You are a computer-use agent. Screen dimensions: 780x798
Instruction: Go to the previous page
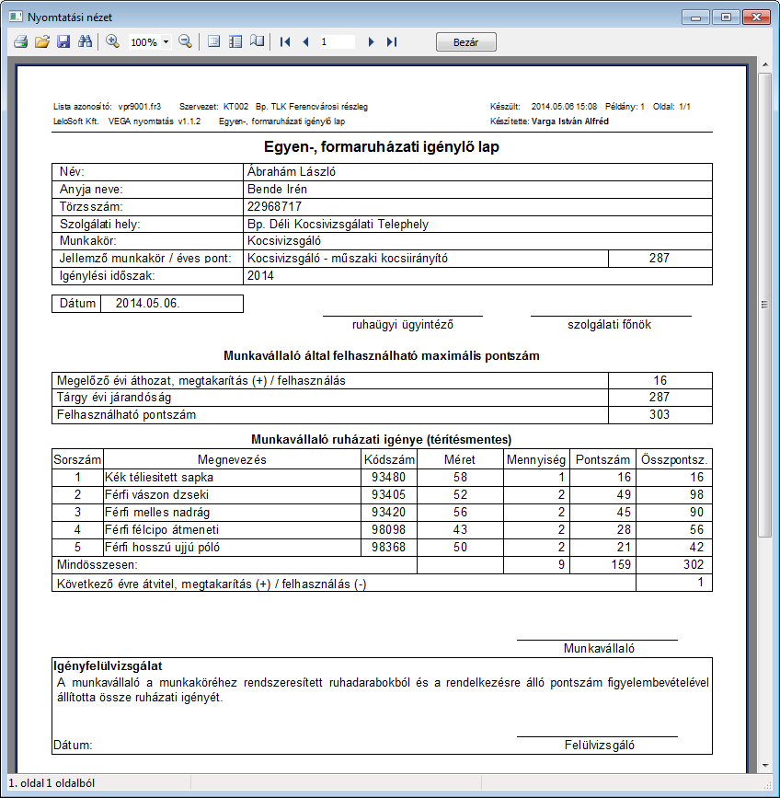305,41
